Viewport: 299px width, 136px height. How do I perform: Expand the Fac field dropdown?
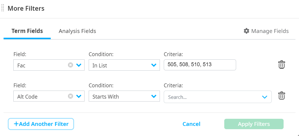(x=79, y=65)
